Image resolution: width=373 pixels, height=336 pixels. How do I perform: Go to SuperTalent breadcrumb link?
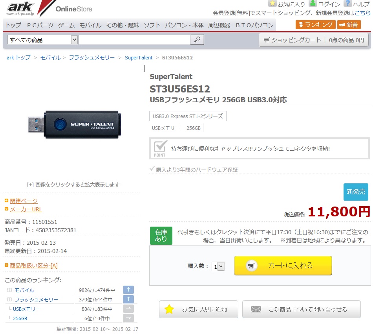(139, 57)
